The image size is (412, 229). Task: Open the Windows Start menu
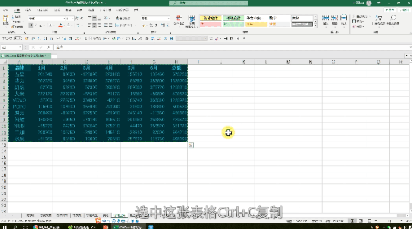(x=4, y=227)
